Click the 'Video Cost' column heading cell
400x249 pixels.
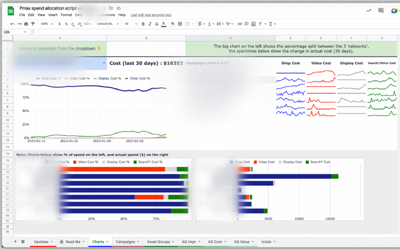point(321,63)
